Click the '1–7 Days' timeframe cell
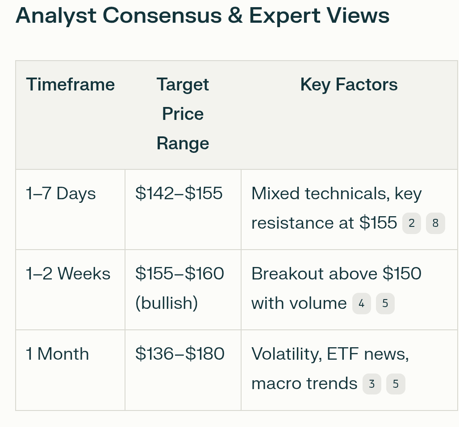The width and height of the screenshot is (459, 427). (61, 194)
